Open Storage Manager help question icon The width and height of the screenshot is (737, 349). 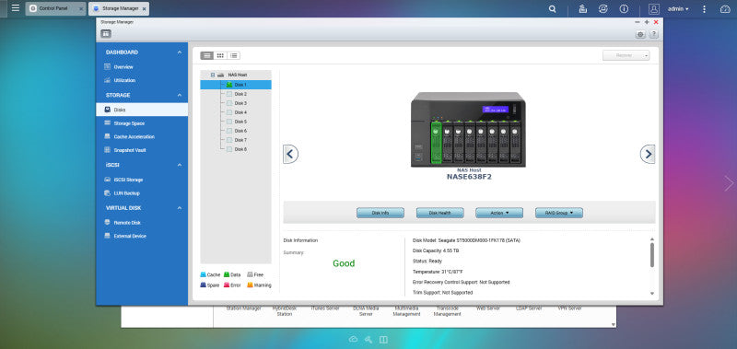coord(653,34)
